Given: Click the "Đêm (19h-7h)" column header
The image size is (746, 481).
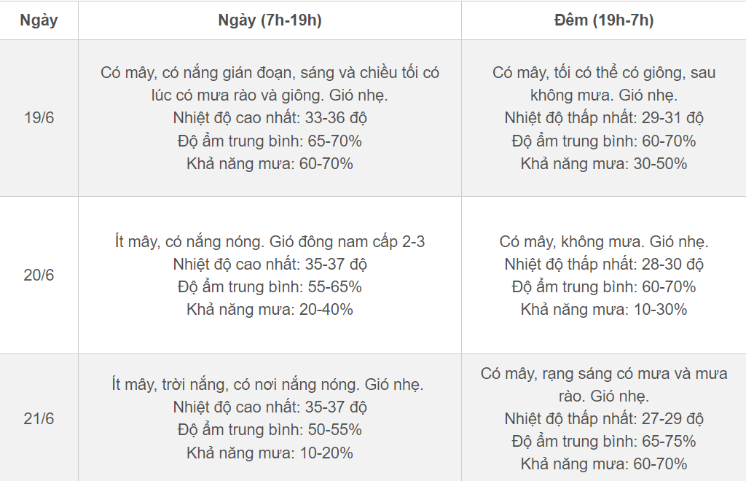Looking at the screenshot, I should [x=603, y=20].
